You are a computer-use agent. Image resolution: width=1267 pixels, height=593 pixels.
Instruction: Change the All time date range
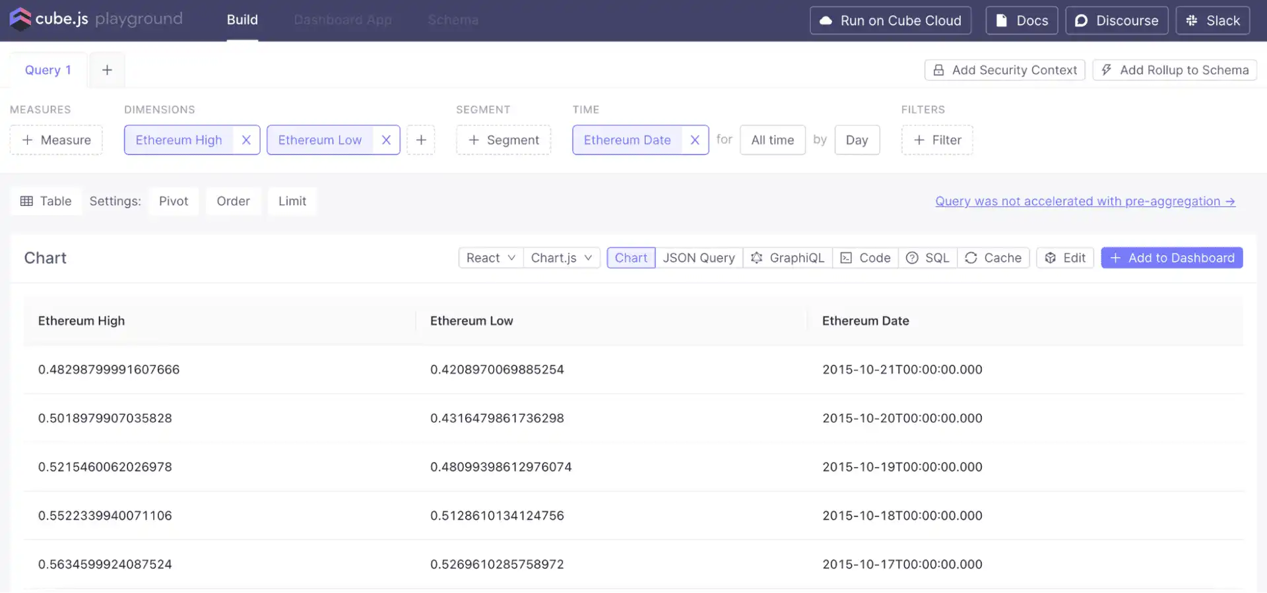[772, 140]
